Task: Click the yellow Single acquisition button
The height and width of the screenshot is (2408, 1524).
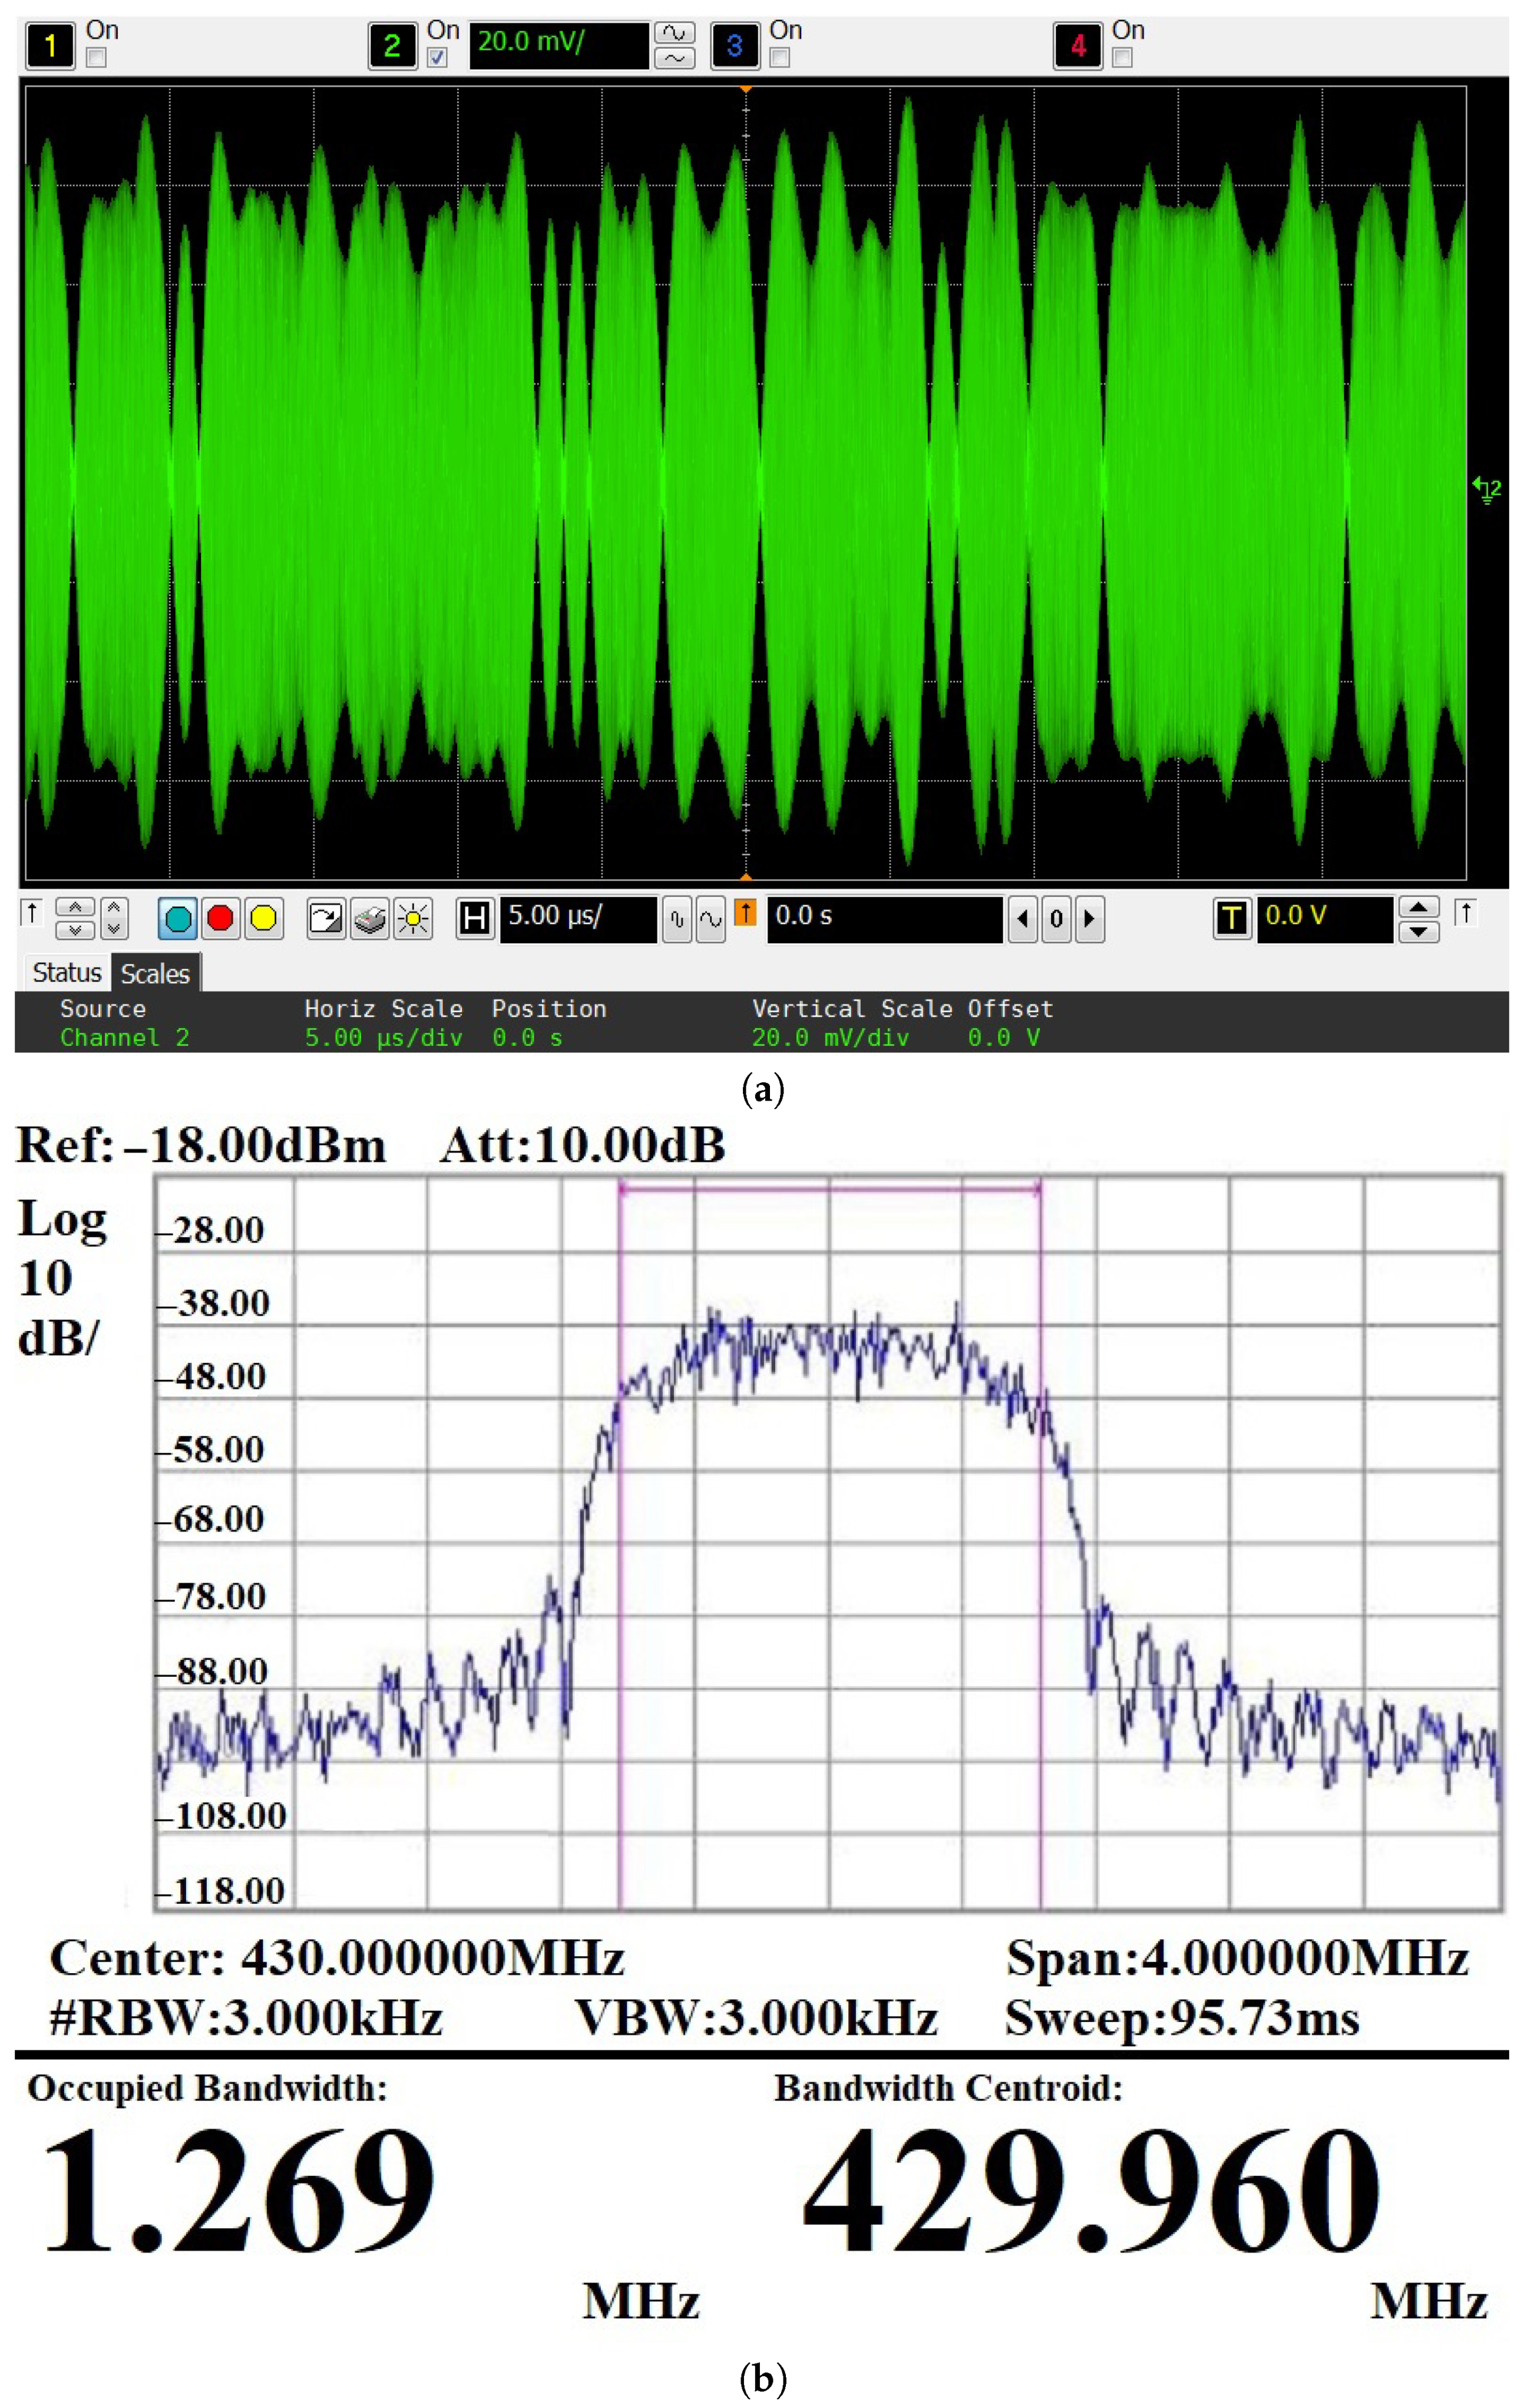Action: point(263,918)
